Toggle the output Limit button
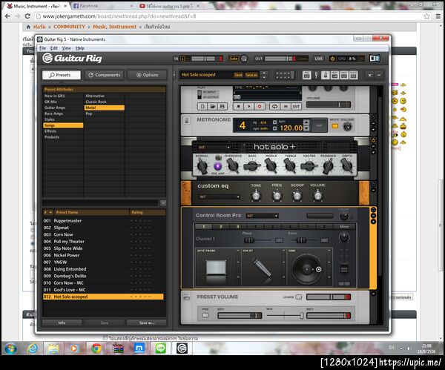Viewport: 445px width, 370px height. click(303, 59)
